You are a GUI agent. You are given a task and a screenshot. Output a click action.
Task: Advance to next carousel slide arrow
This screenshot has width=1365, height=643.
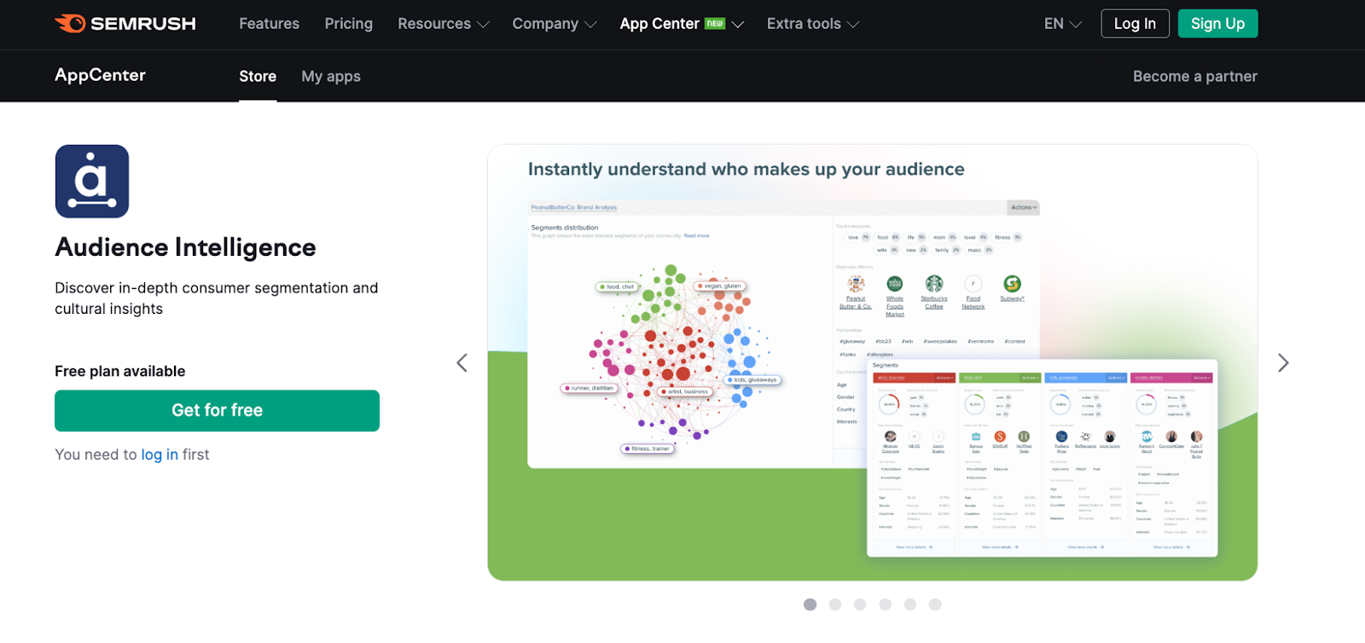1283,363
